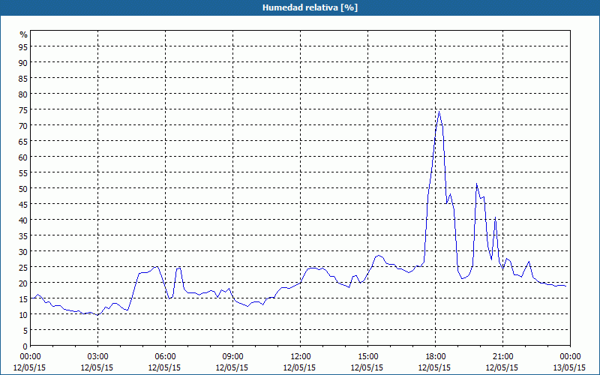Image resolution: width=600 pixels, height=375 pixels.
Task: Click the y-axis label 50
Action: (x=23, y=189)
